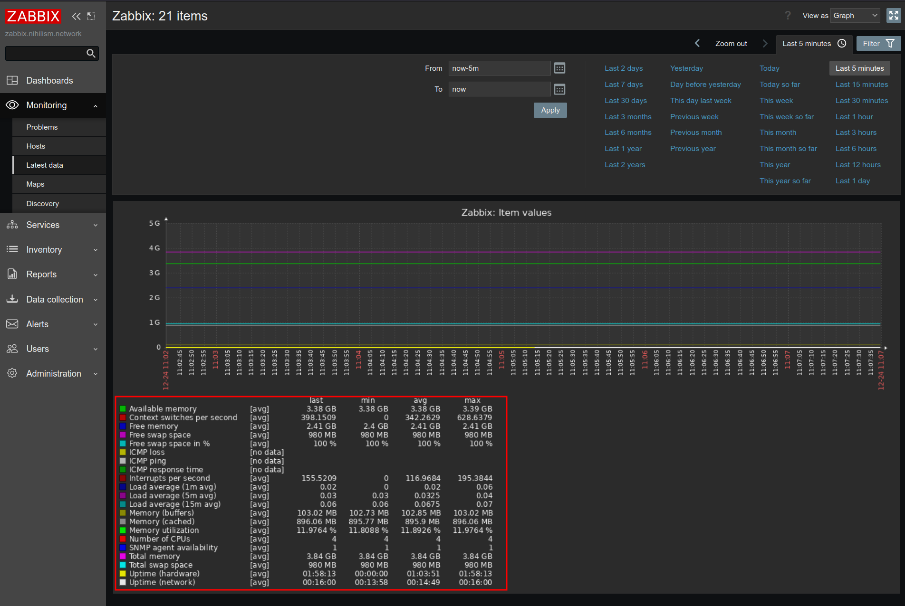Click the Last 1 year range
905x606 pixels.
(623, 149)
